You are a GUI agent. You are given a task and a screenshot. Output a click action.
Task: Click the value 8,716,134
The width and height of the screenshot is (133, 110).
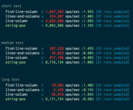tap(55, 62)
